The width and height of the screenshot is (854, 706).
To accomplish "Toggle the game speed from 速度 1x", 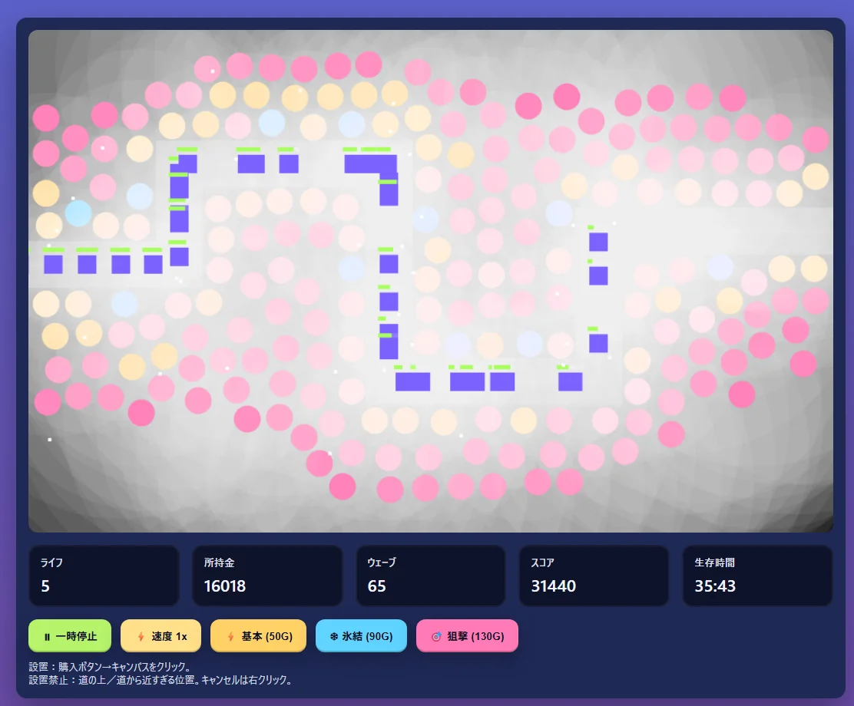I will (161, 636).
